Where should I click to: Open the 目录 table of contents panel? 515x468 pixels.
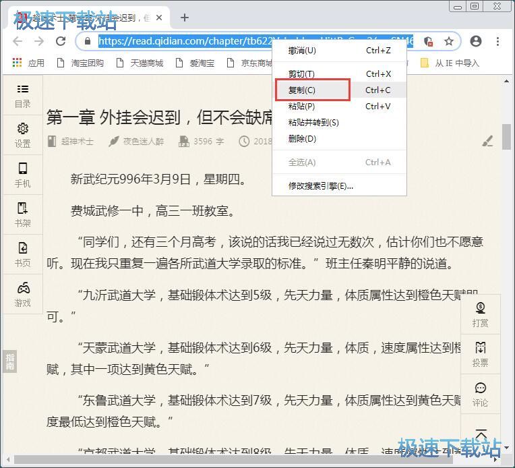coord(23,96)
